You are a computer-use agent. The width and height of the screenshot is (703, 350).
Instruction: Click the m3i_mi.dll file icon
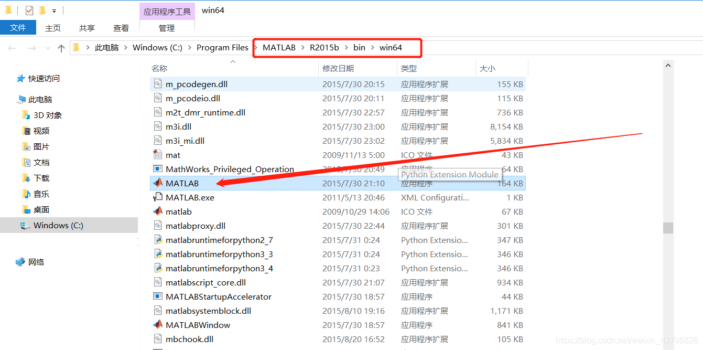[158, 141]
